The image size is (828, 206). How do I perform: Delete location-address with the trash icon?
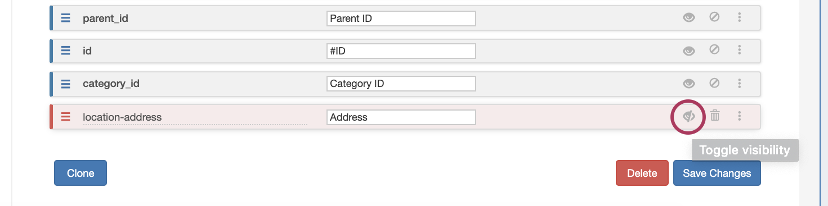[x=715, y=116]
